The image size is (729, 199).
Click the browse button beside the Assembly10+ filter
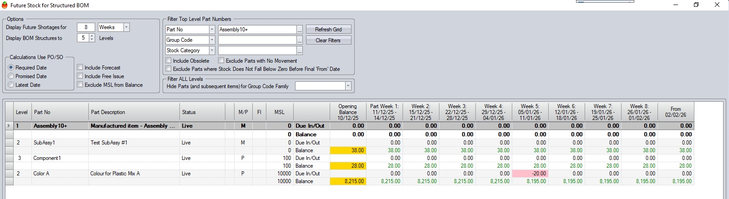300,30
